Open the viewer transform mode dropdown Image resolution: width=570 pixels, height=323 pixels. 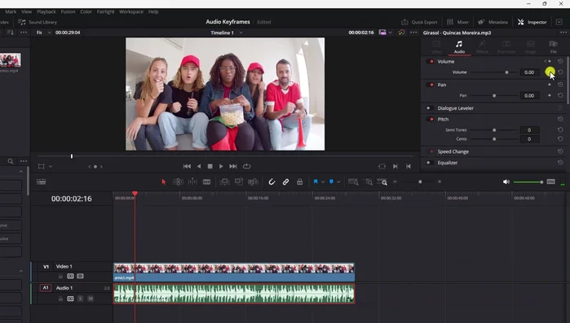(51, 167)
